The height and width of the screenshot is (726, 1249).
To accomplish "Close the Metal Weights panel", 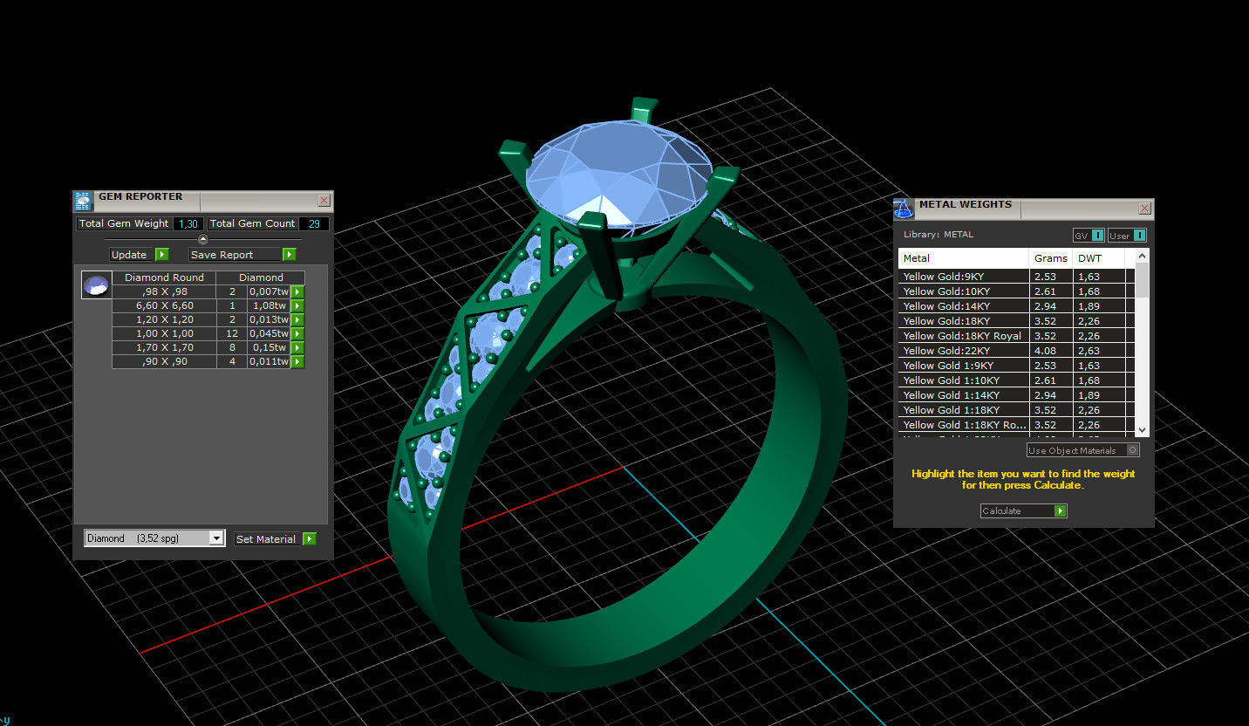I will coord(1144,209).
